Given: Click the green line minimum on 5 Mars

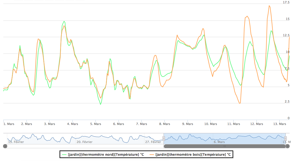Looking at the screenshot, I should (101, 104).
